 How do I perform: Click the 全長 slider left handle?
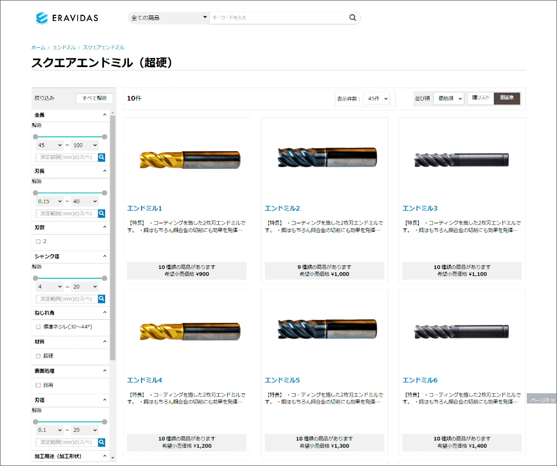35,137
